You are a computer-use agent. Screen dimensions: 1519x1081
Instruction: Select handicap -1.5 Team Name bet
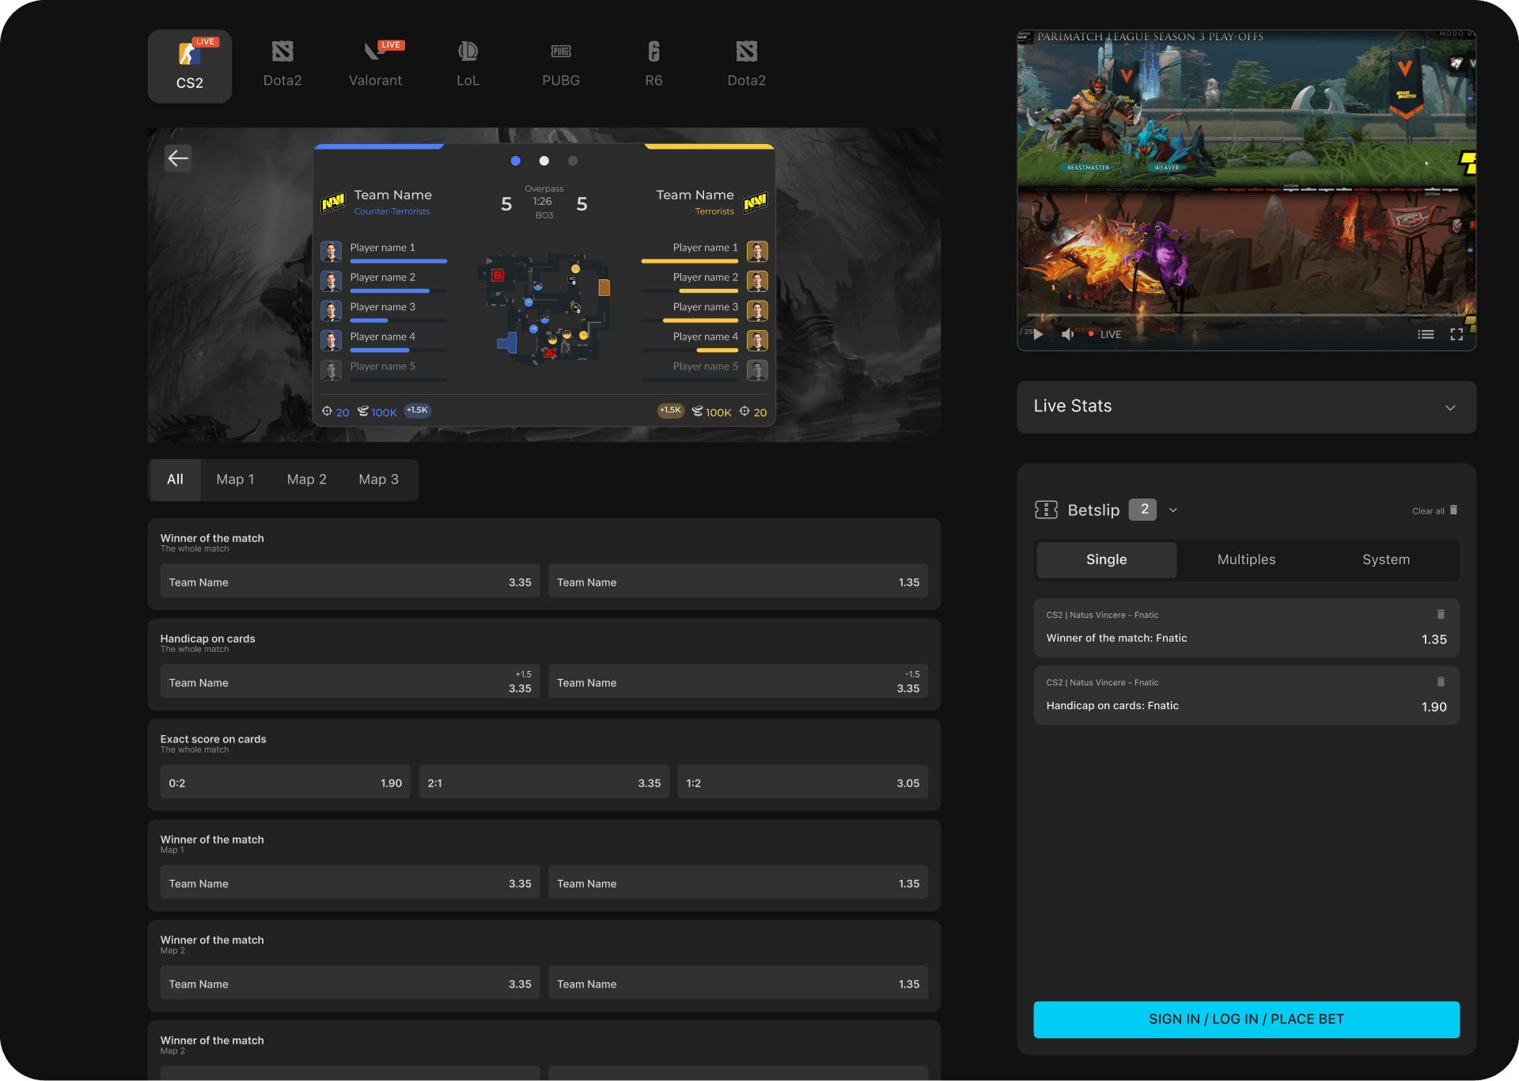738,682
